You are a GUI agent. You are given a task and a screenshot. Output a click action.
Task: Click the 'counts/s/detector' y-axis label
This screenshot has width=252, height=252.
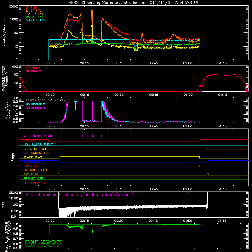click(4, 33)
